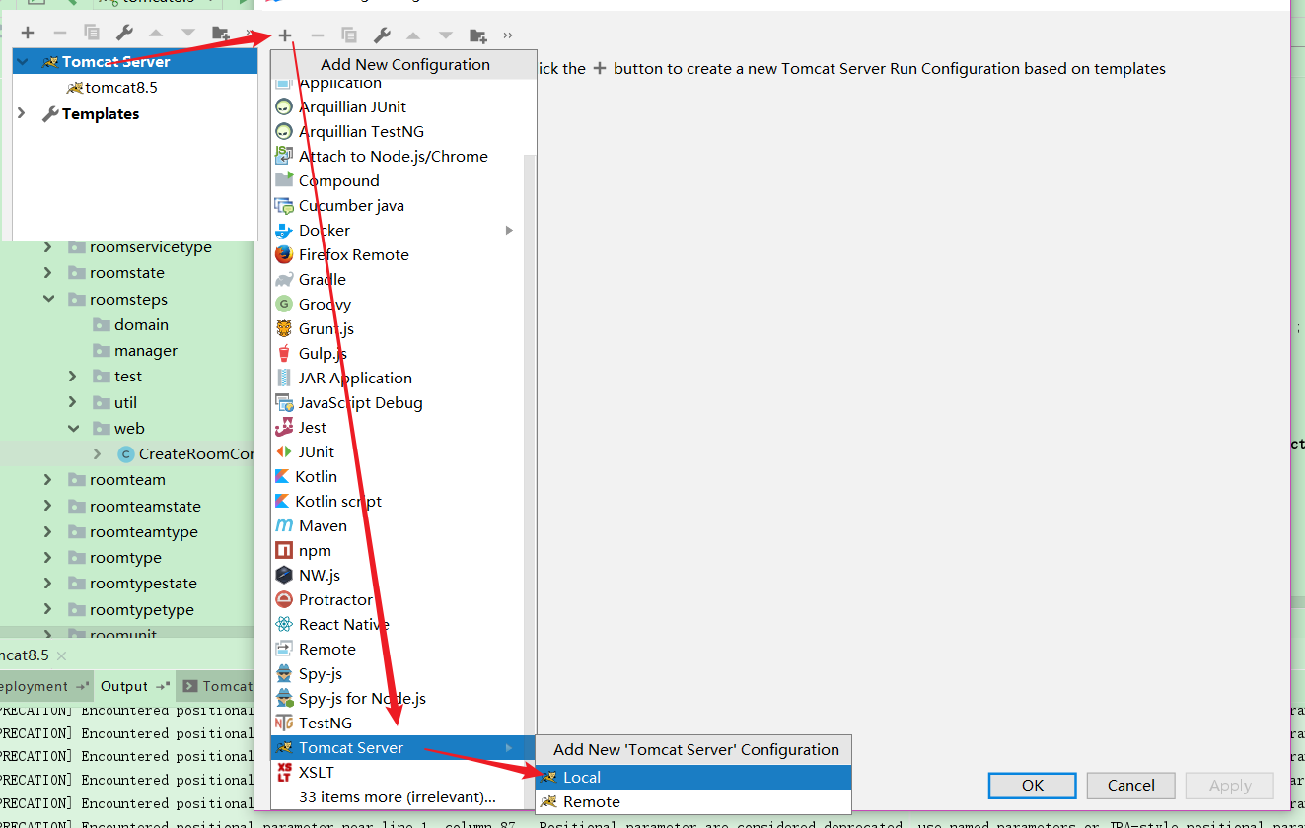Screen dimensions: 1305x828
Task: Open Tomcat Server submenu arrow
Action: (x=510, y=747)
